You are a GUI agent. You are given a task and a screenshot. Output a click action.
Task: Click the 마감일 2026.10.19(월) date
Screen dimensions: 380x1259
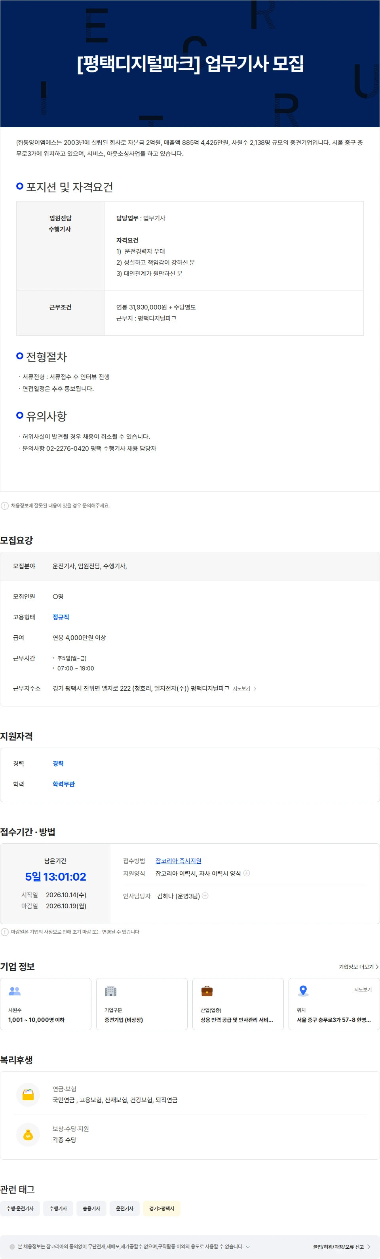click(66, 906)
